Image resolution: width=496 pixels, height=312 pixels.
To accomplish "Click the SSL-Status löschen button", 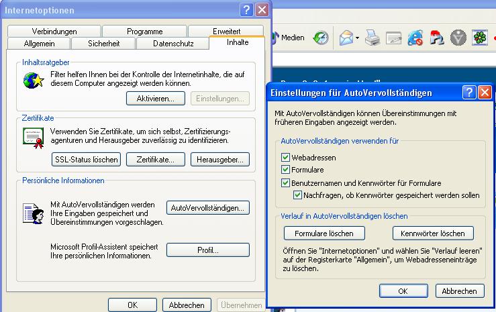I will (x=86, y=159).
